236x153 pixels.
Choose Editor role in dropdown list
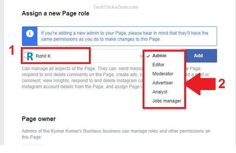(158, 65)
